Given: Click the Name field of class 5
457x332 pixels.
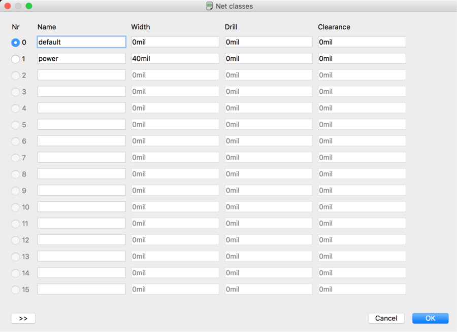Looking at the screenshot, I should coord(82,125).
